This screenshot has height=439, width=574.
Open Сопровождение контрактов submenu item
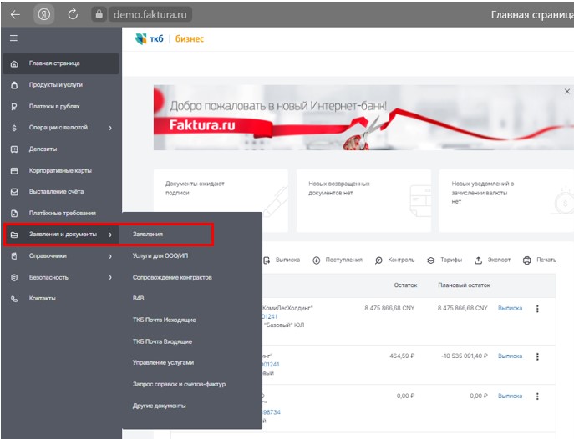[172, 277]
